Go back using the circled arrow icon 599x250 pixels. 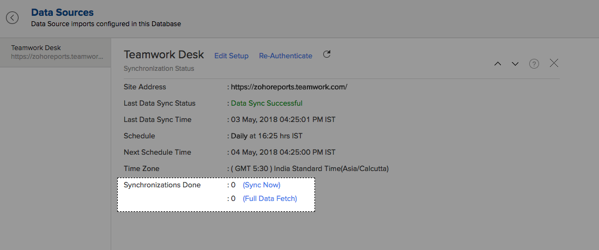[12, 17]
